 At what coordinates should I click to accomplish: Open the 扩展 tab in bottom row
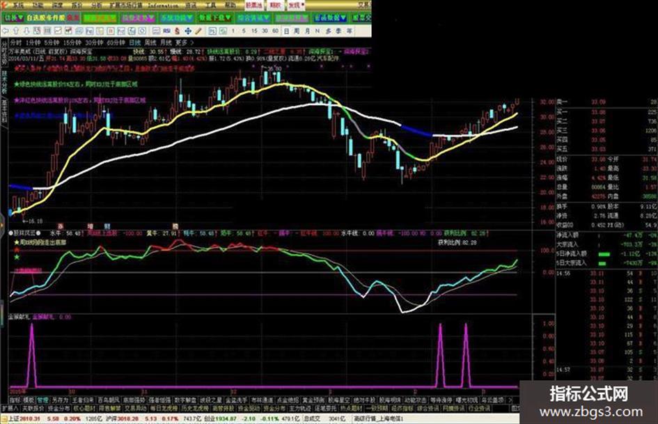pyautogui.click(x=10, y=408)
